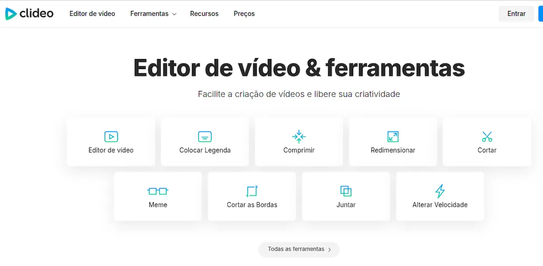Click the Colocar Legenda subtitle icon
The width and height of the screenshot is (543, 266).
click(205, 137)
